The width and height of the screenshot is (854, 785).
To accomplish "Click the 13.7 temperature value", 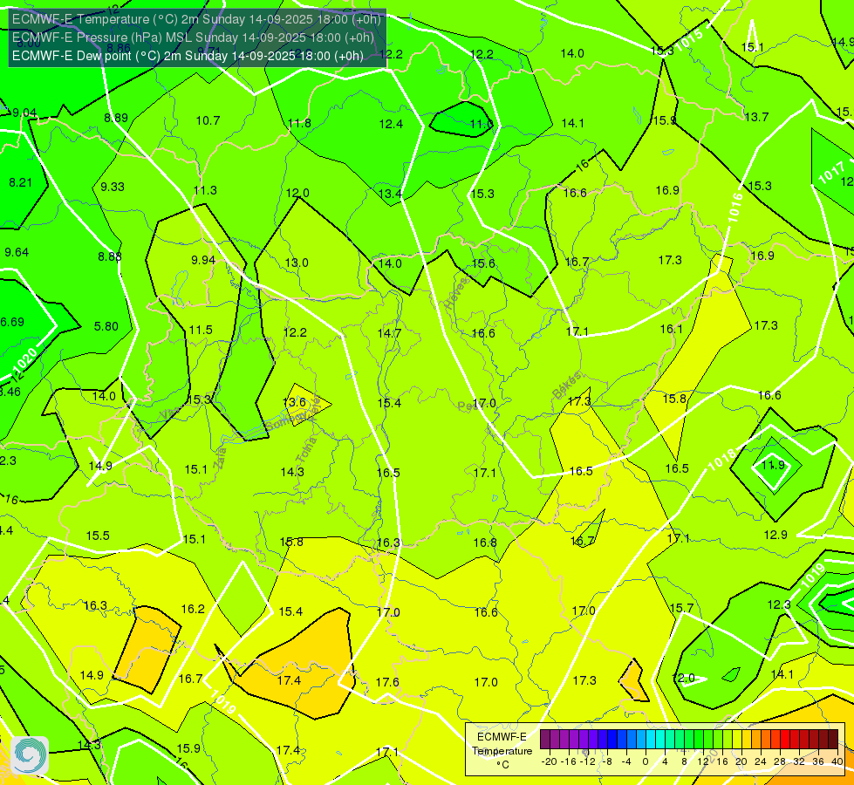I will [x=756, y=117].
